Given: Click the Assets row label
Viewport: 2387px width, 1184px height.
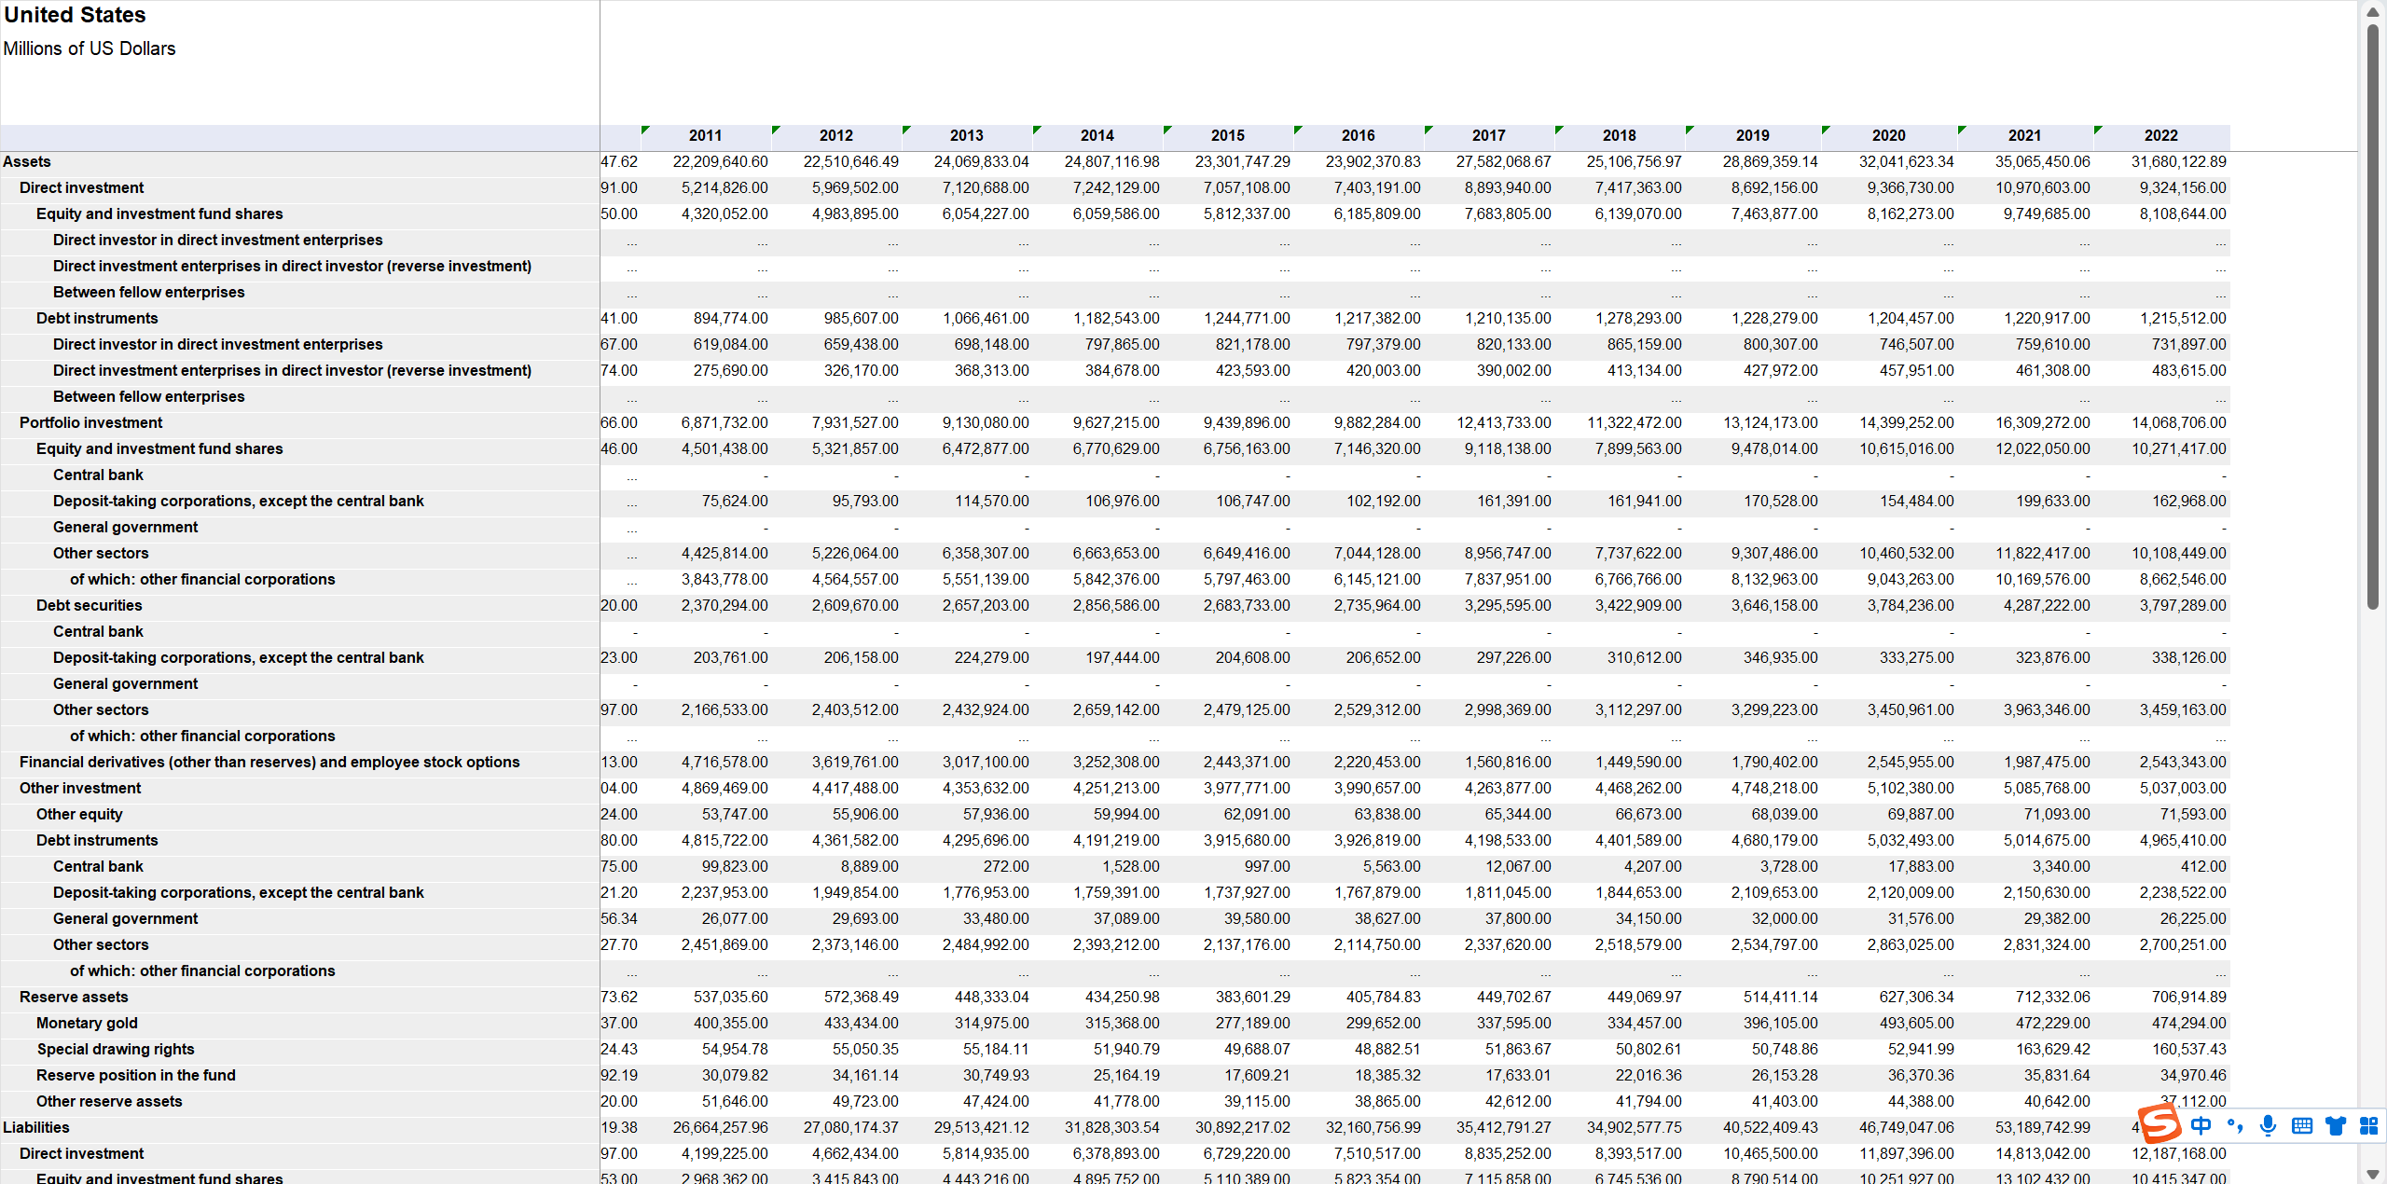Looking at the screenshot, I should (27, 162).
